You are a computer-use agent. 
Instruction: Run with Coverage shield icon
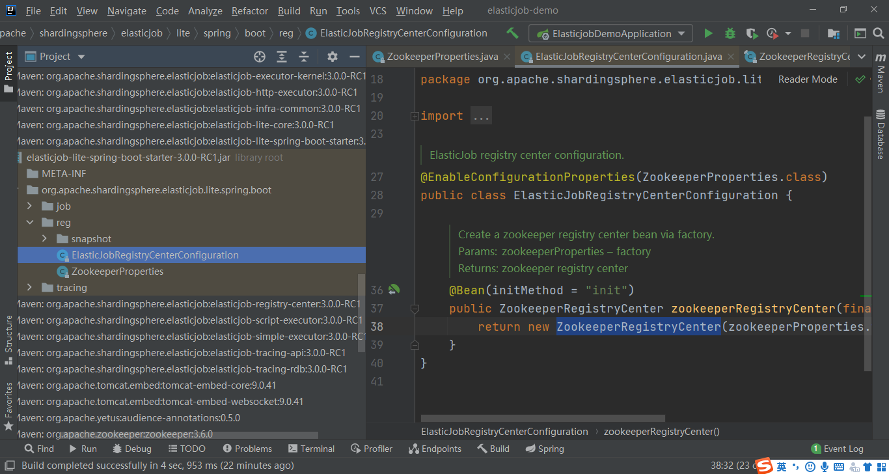[x=752, y=33]
